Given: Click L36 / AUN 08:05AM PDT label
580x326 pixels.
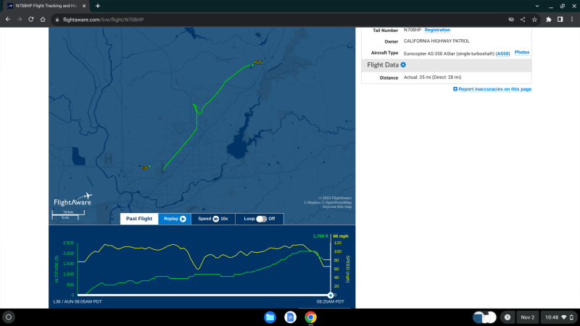Looking at the screenshot, I should 78,301.
